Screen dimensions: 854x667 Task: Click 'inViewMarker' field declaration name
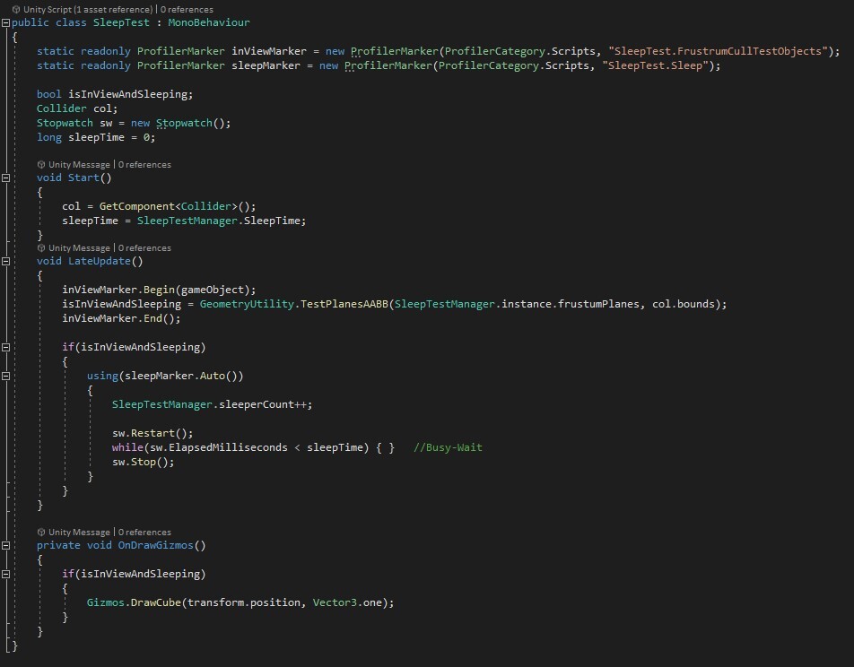point(269,51)
